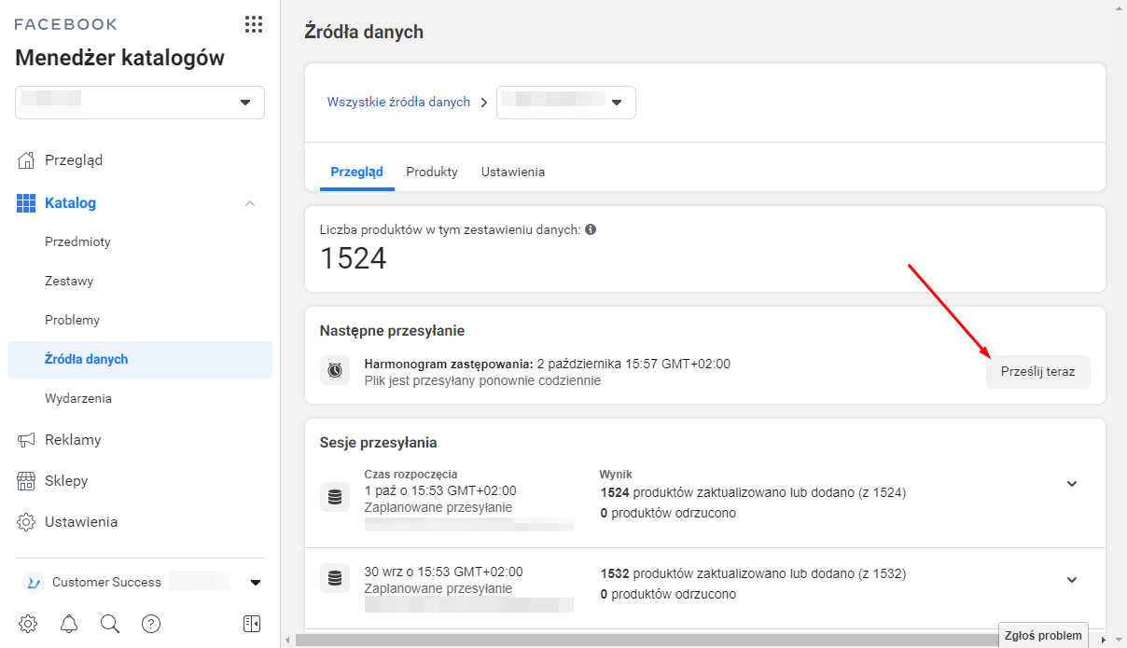Open notifications bell icon
This screenshot has width=1127, height=648.
(69, 624)
